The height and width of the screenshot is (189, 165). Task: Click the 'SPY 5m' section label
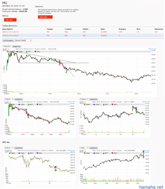[6, 143]
